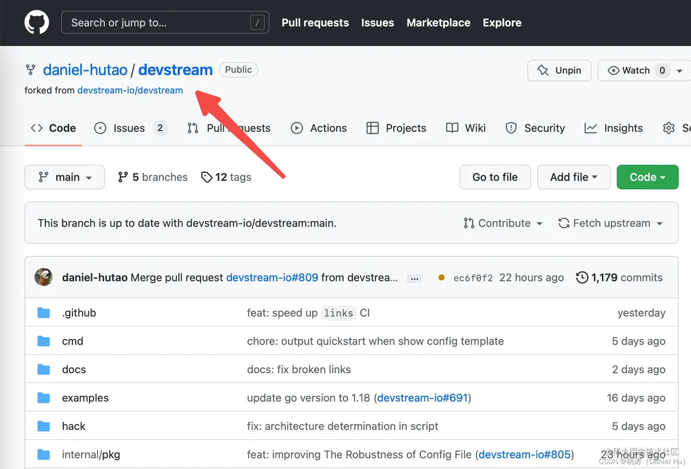This screenshot has width=691, height=469.
Task: Click the Security shield icon
Action: pyautogui.click(x=510, y=128)
